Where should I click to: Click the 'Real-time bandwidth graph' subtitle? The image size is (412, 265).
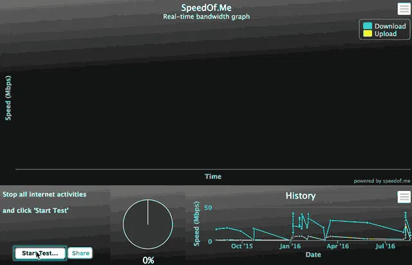click(x=206, y=17)
